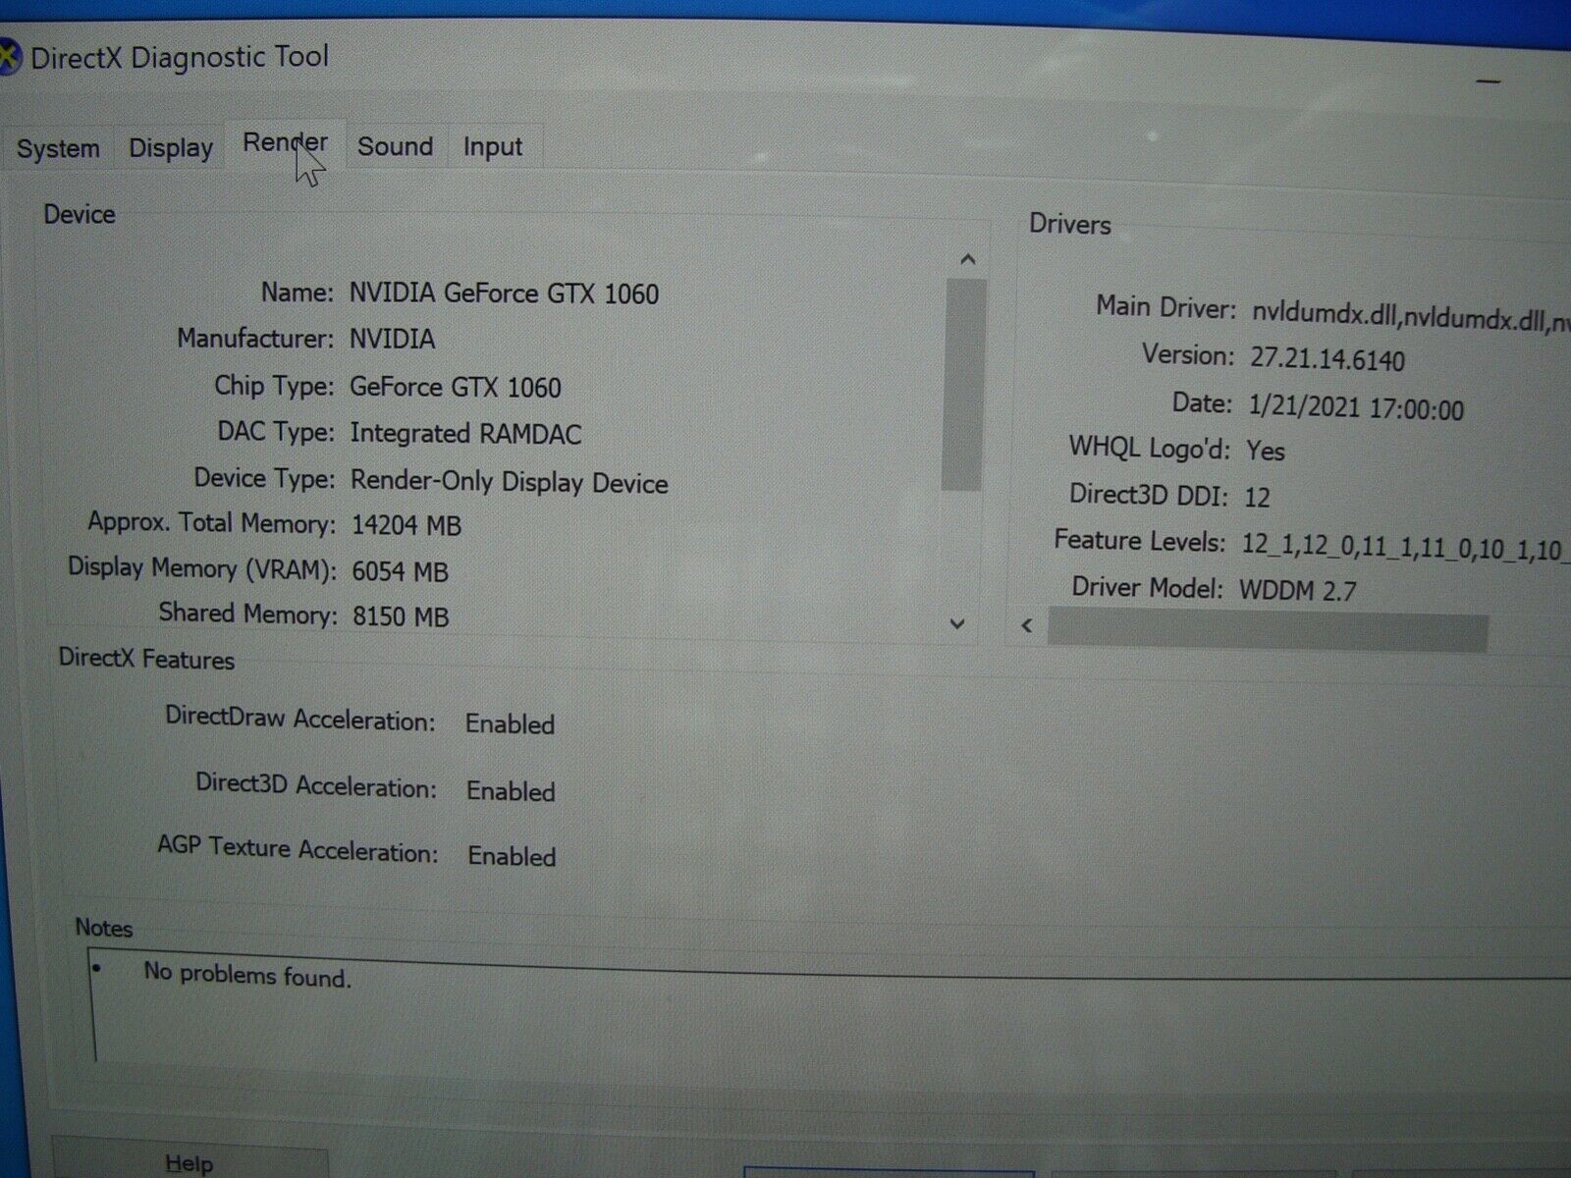The image size is (1571, 1178).
Task: Click the Help button
Action: tap(190, 1161)
